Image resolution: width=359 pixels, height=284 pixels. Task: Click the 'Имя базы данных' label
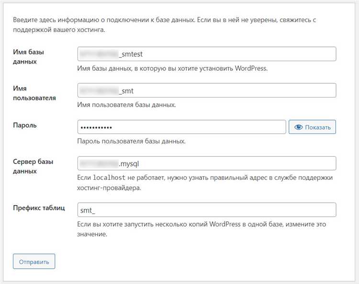28,57
